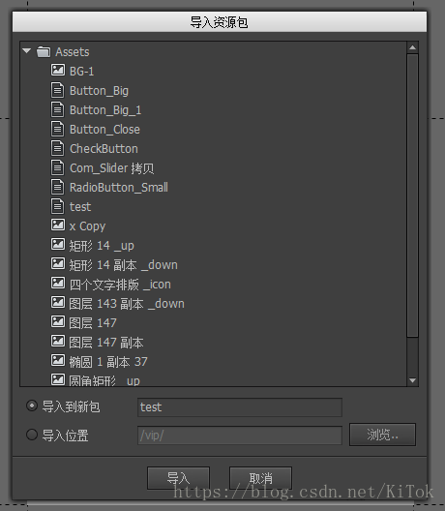Click the image icon next to BG-1

click(58, 70)
